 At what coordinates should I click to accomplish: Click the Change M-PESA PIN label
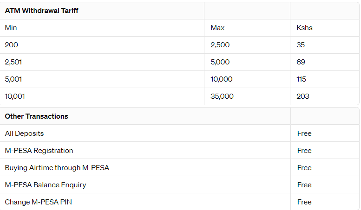click(38, 202)
